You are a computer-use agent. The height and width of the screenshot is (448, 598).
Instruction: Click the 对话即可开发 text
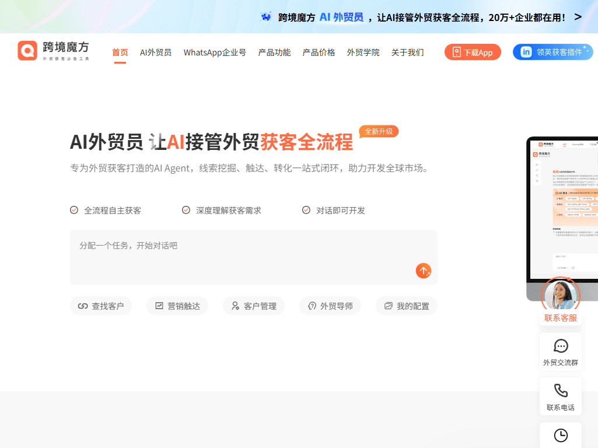point(341,211)
